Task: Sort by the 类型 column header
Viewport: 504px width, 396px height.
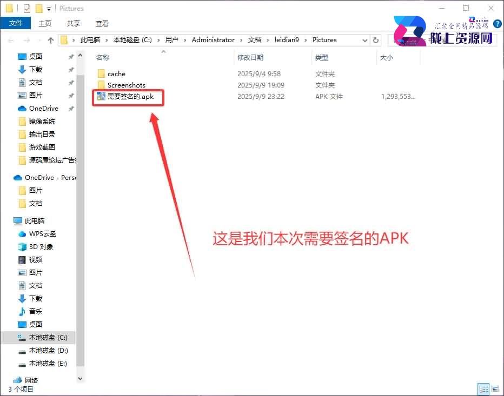Action: 321,57
